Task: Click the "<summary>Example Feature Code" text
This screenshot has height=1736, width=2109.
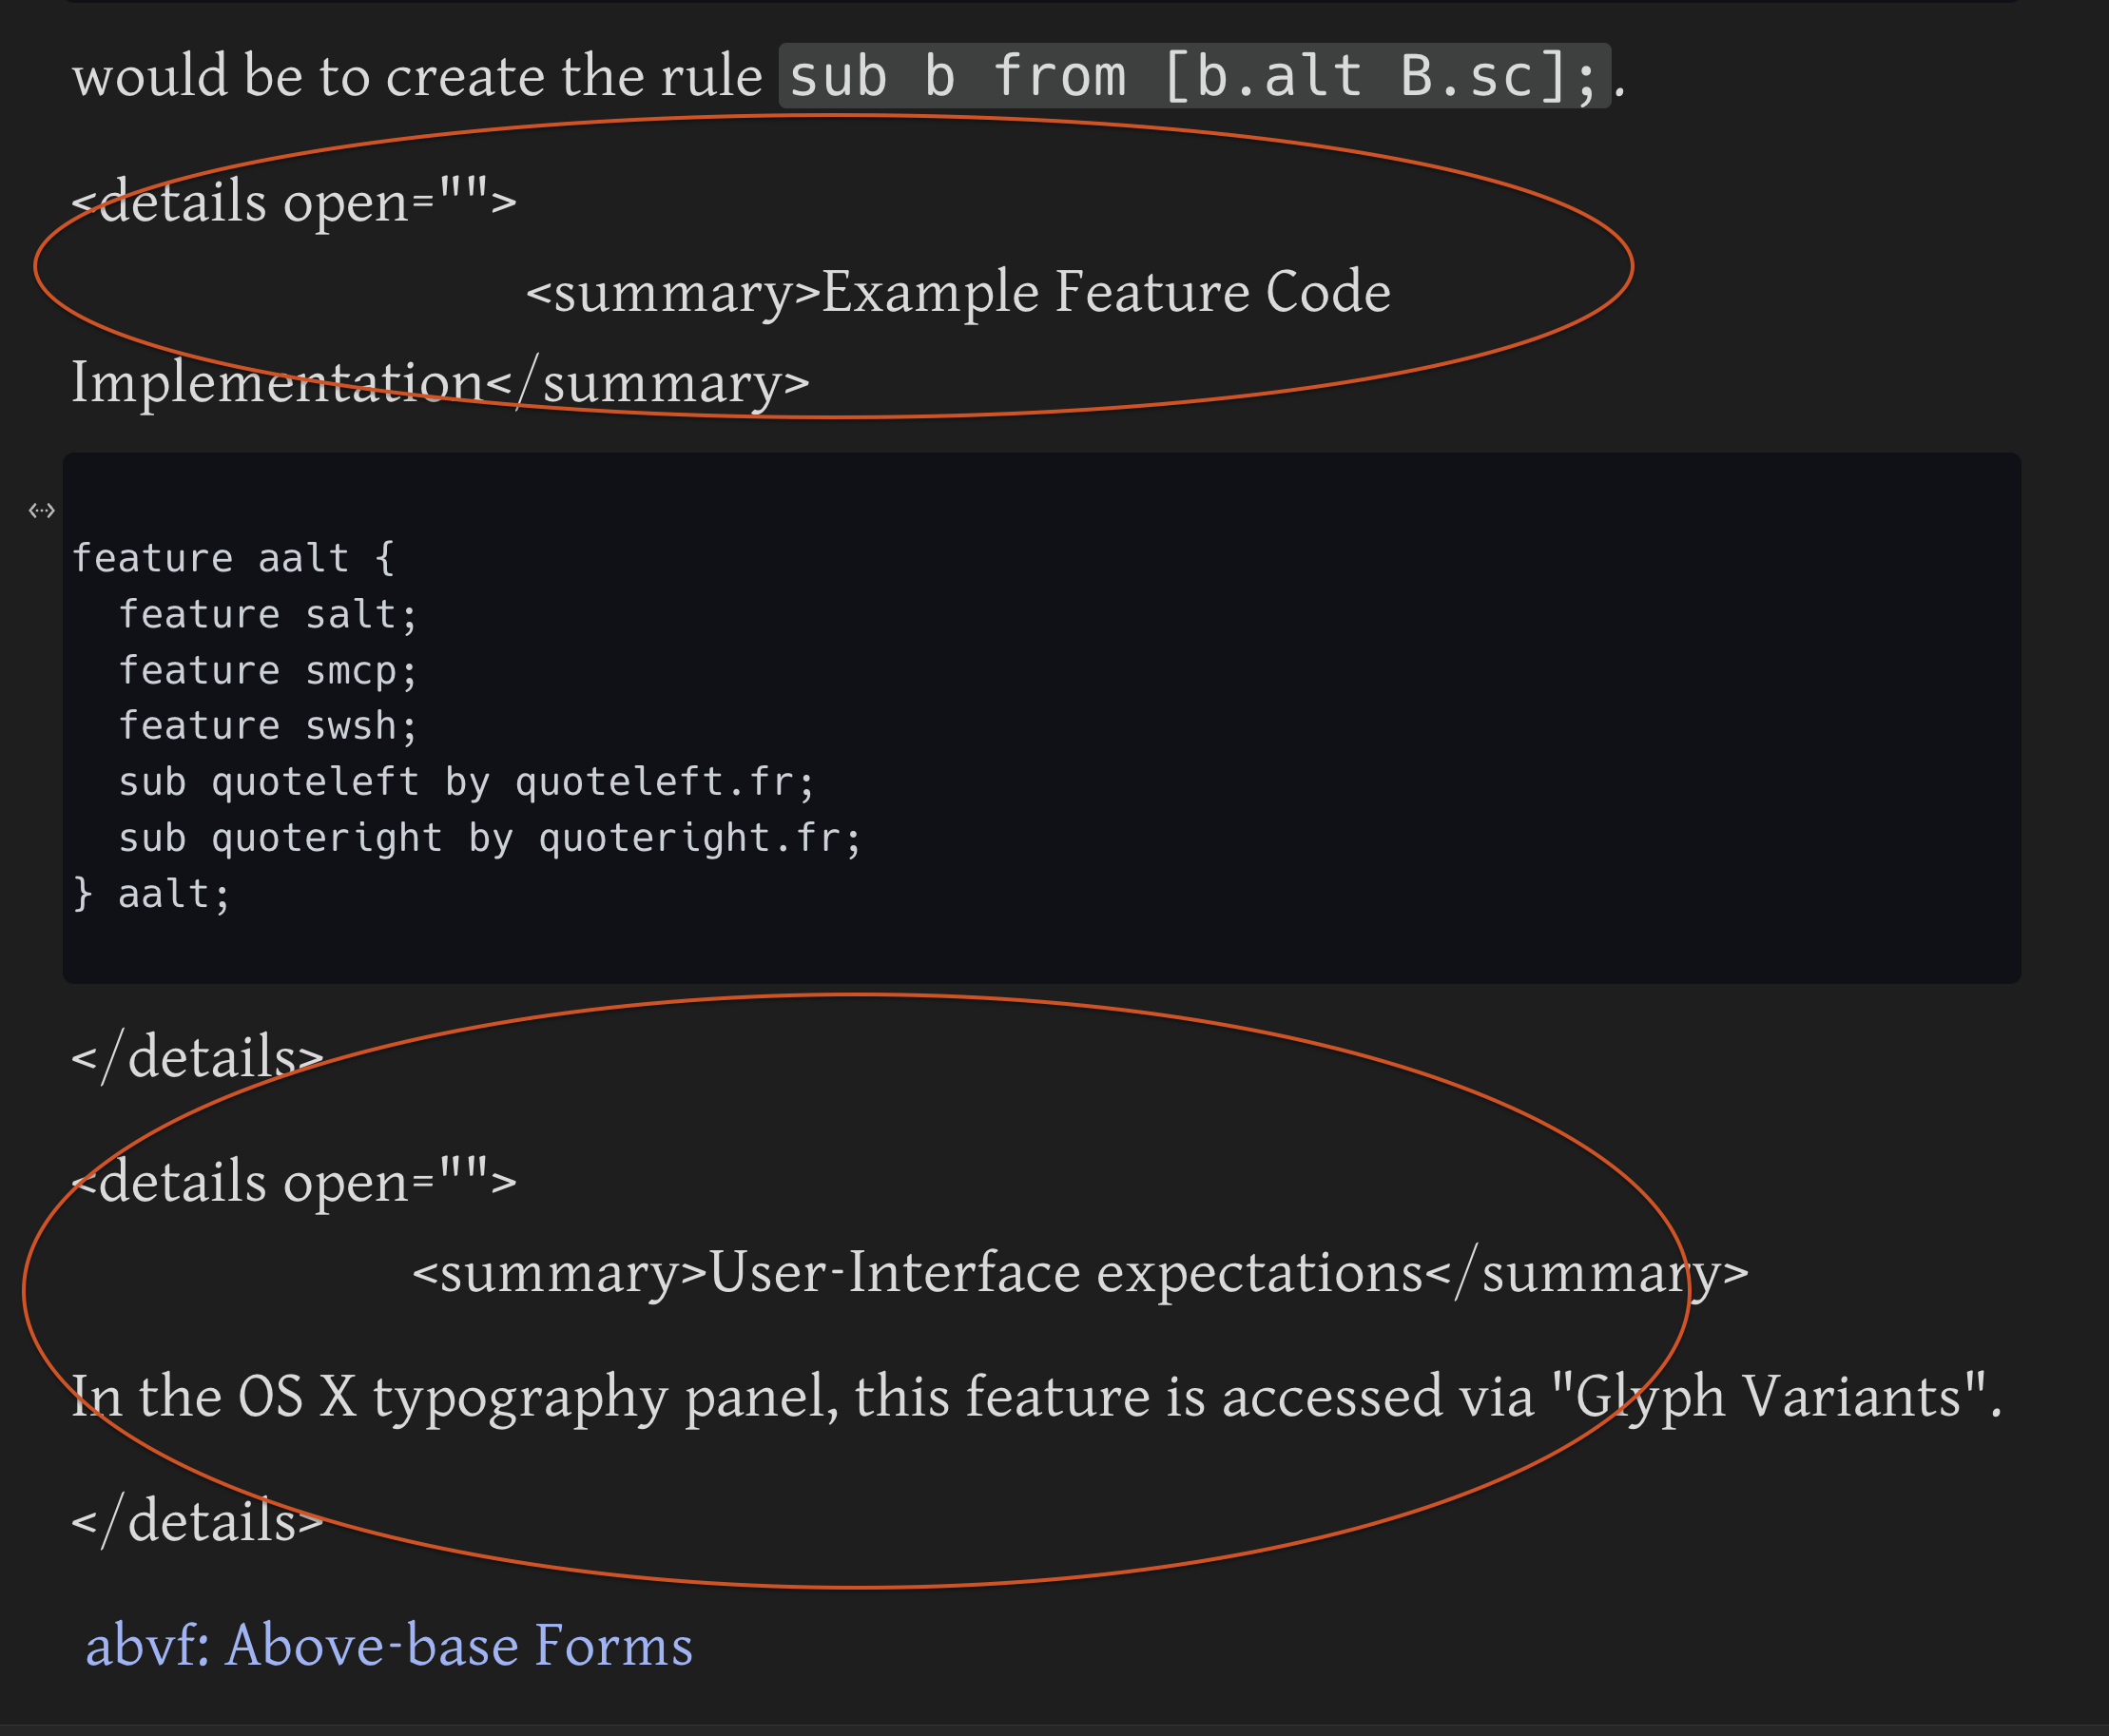Action: tap(957, 292)
